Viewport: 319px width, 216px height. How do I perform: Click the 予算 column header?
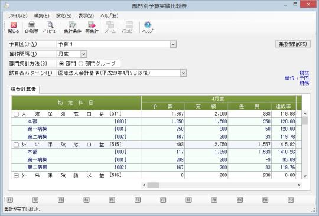pyautogui.click(x=163, y=106)
